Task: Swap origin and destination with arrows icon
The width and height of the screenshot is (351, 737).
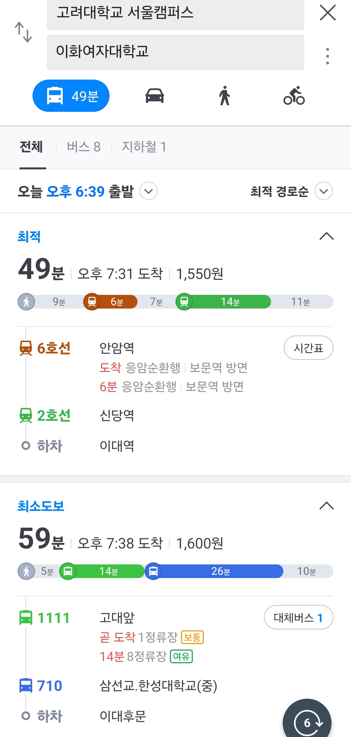Action: [x=23, y=32]
